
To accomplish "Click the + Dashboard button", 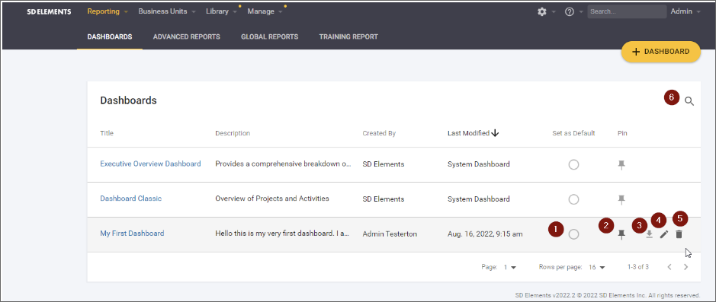I will [x=661, y=52].
